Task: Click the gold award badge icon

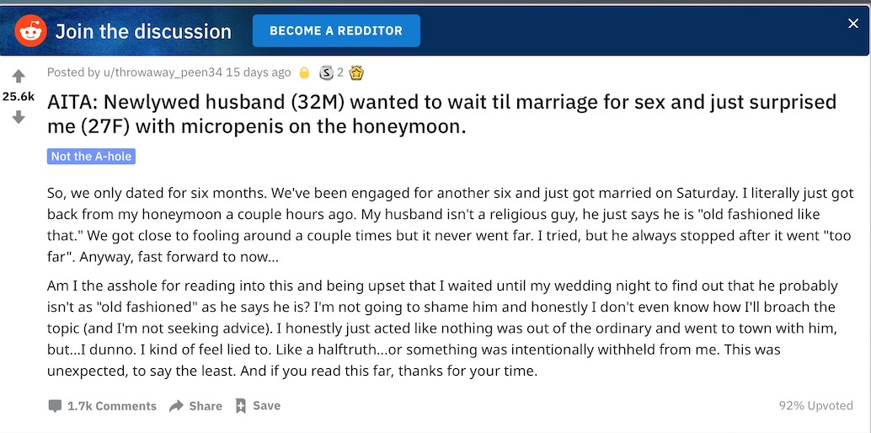Action: click(356, 72)
